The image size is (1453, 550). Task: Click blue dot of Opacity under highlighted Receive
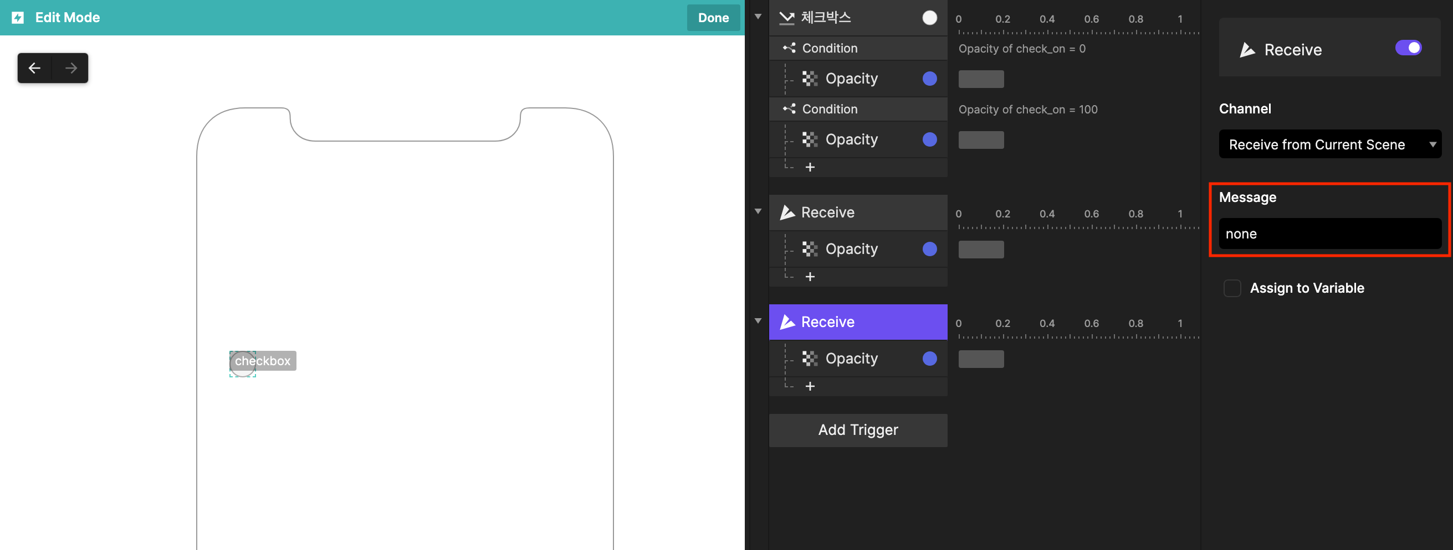[x=929, y=359]
